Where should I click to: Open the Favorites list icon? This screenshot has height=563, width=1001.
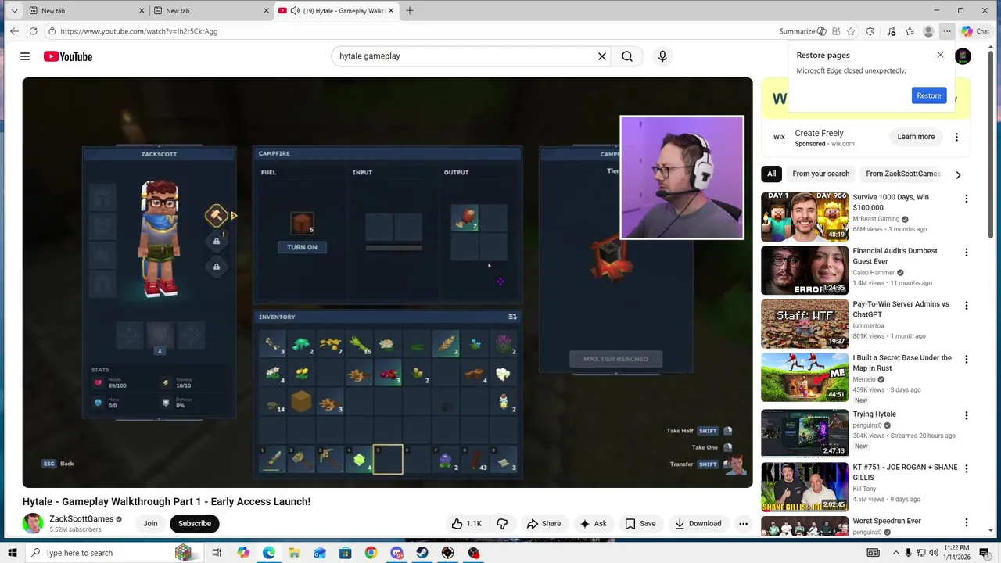click(x=910, y=31)
